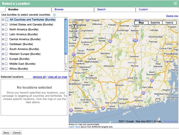Click the Disable map link
Image resolution: width=179 pixels, height=135 pixels.
point(172,16)
